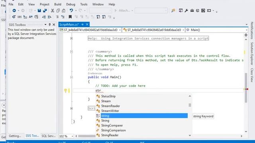
Task: Click the increase font size A icon
Action: pyautogui.click(x=31, y=17)
